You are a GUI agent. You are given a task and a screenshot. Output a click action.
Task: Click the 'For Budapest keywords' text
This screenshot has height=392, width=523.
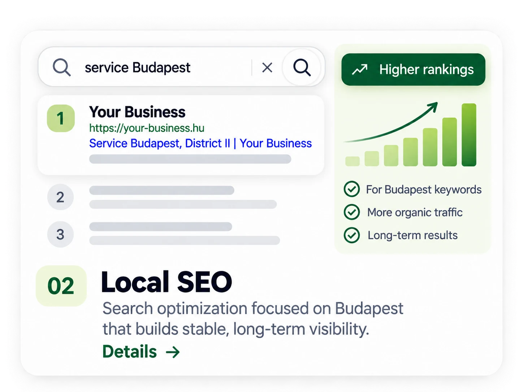pos(424,190)
